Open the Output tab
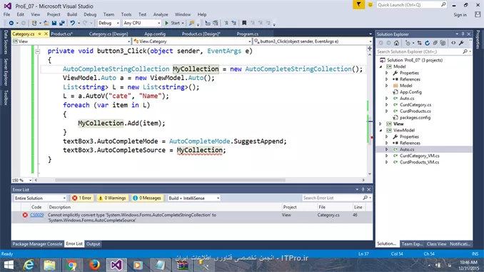Image resolution: width=484 pixels, height=272 pixels. coord(93,244)
